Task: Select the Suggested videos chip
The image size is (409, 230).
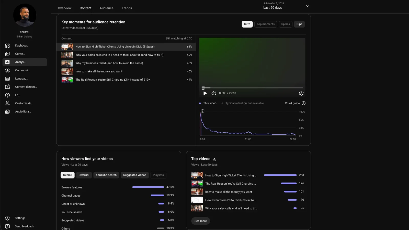Action: coord(135,175)
